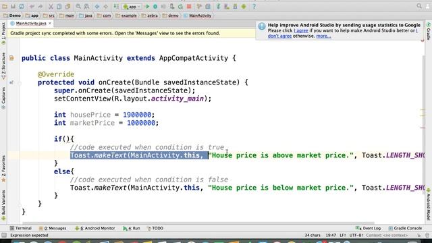
Task: Click the override gutter icon beside onCreate
Action: click(11, 82)
